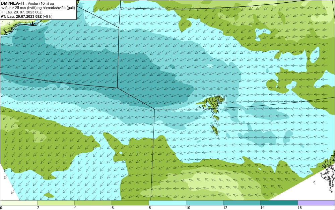The height and width of the screenshot is (210, 335).
Task: Click the 12–14 m/s teal legend swatch
Action: [242, 203]
